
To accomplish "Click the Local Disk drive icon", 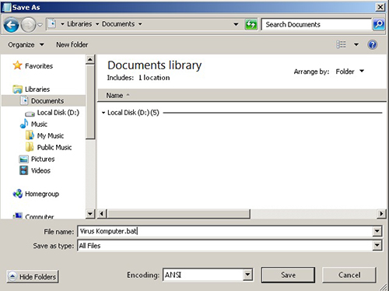I will [30, 114].
